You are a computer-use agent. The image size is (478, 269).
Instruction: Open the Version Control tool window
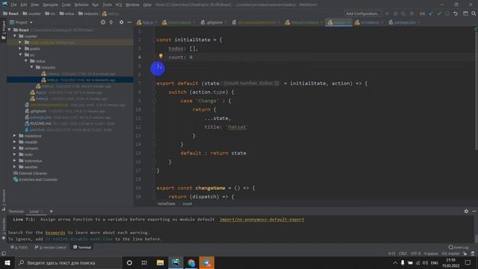pos(50,247)
